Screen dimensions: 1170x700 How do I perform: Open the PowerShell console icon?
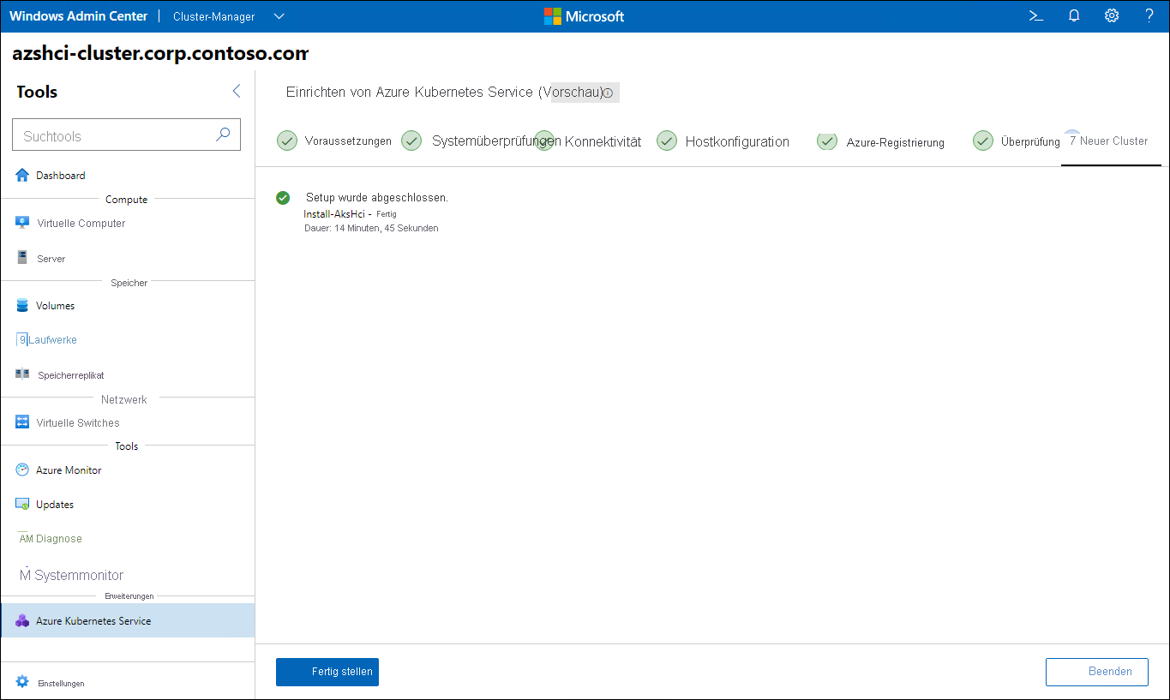click(x=1035, y=15)
